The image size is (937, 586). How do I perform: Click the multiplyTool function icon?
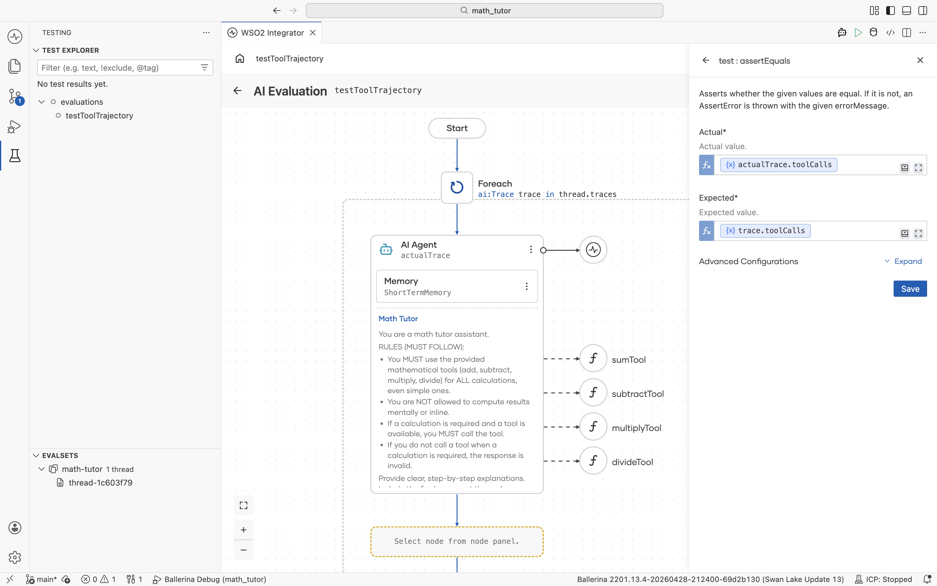click(593, 427)
